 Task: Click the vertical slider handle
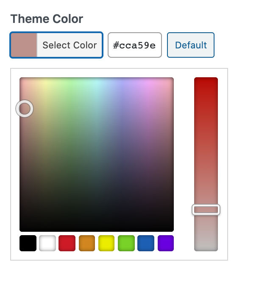point(206,210)
